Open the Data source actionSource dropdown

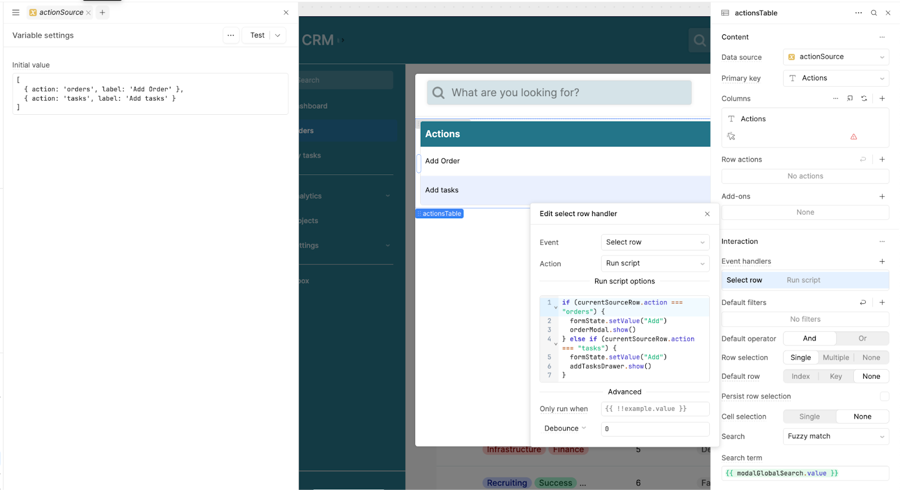coord(836,57)
